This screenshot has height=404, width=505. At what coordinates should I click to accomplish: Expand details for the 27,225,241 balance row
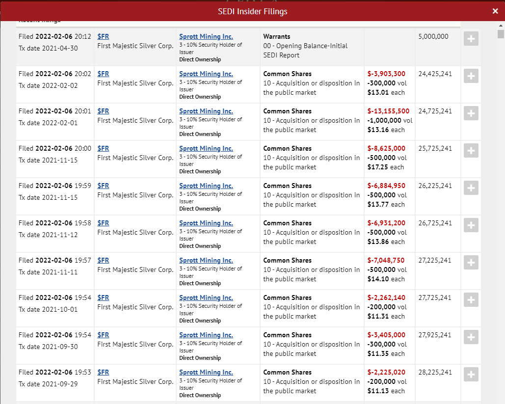pyautogui.click(x=471, y=263)
